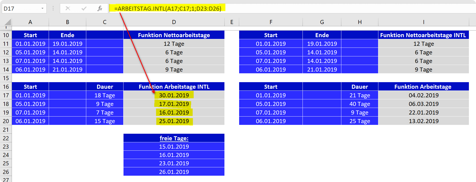Viewport: 476px width, 182px height.
Task: Click the Insert Function fx icon
Action: pyautogui.click(x=100, y=9)
